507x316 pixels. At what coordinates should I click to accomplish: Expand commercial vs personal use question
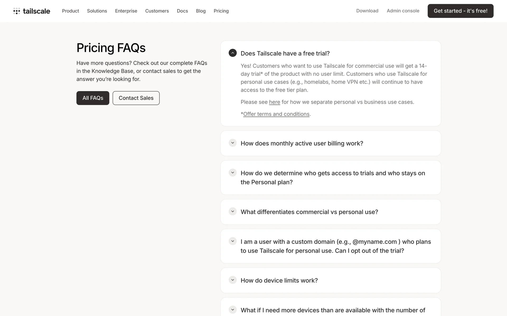point(233,211)
